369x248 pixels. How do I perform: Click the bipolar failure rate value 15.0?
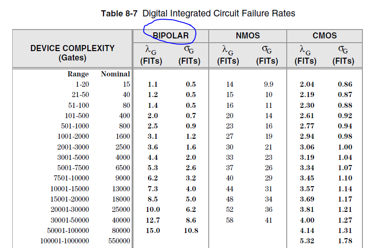pos(152,231)
